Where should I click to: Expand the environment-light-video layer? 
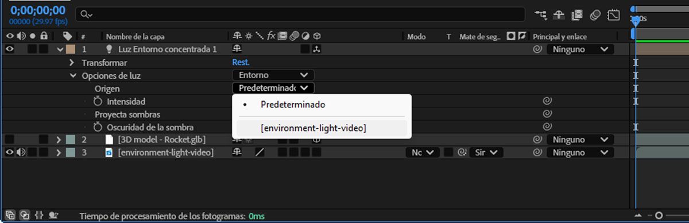[x=59, y=152]
